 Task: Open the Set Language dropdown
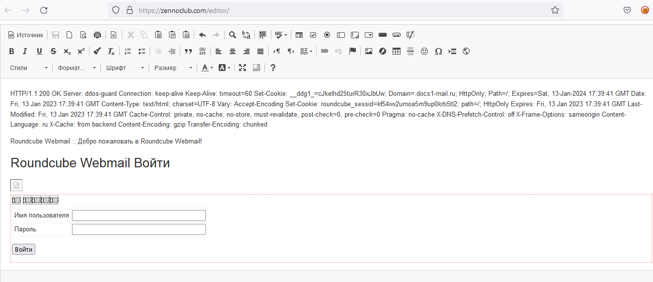click(307, 51)
